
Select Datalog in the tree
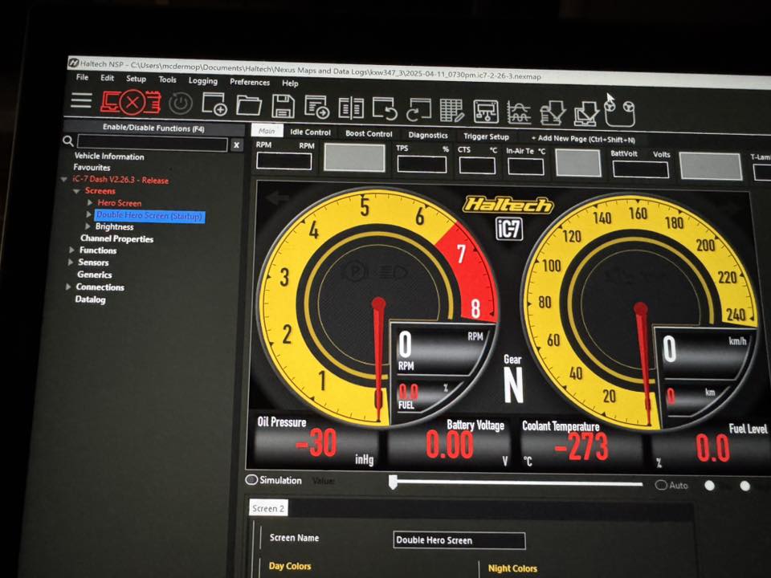pos(90,299)
